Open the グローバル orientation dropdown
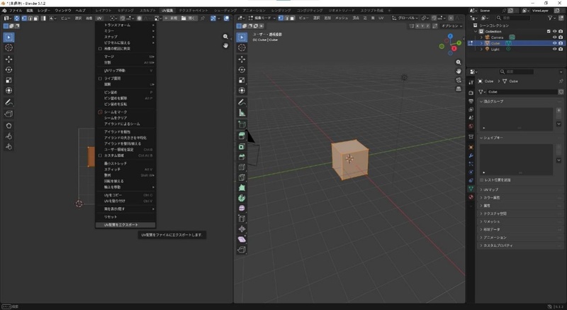Viewport: 567px width, 310px height. [405, 18]
